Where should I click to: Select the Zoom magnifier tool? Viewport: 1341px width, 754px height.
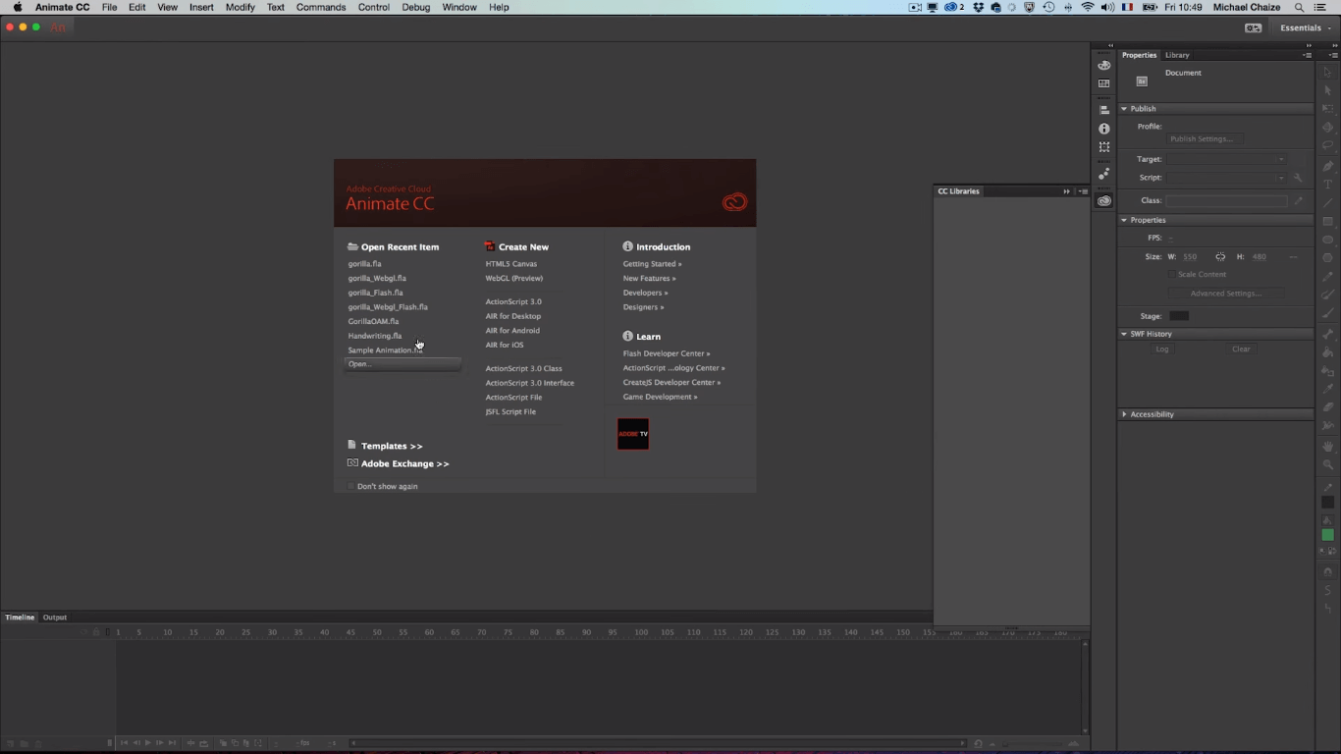[1328, 465]
